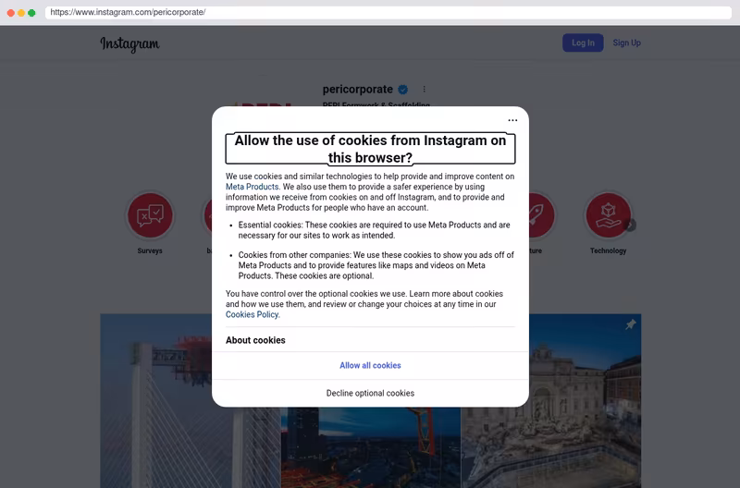Click the Instagram logo

click(129, 43)
